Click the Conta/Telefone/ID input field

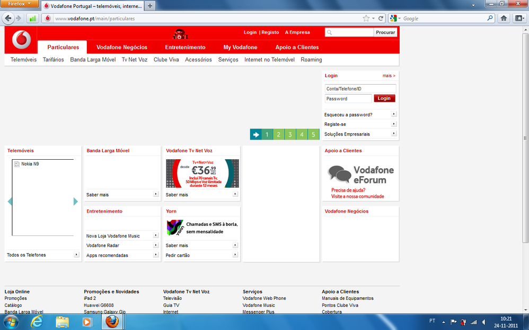coord(360,88)
